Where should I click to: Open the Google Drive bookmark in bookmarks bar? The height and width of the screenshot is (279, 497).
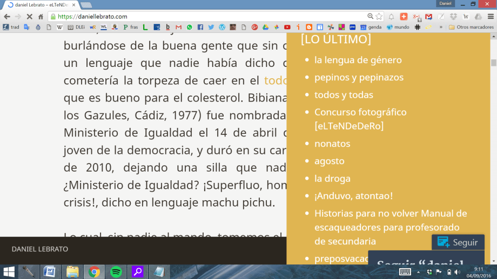(x=266, y=27)
